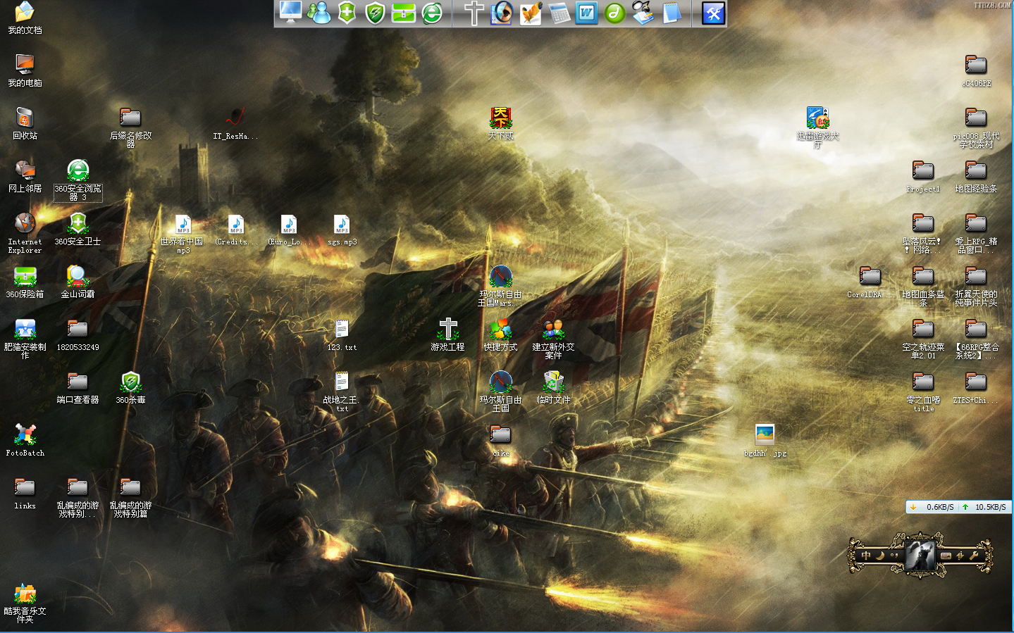Launch the feather Photoshop icon in the dock
The width and height of the screenshot is (1014, 633).
530,13
